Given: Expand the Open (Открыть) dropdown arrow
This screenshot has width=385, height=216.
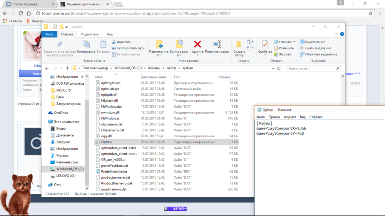Looking at the screenshot, I should (294, 42).
